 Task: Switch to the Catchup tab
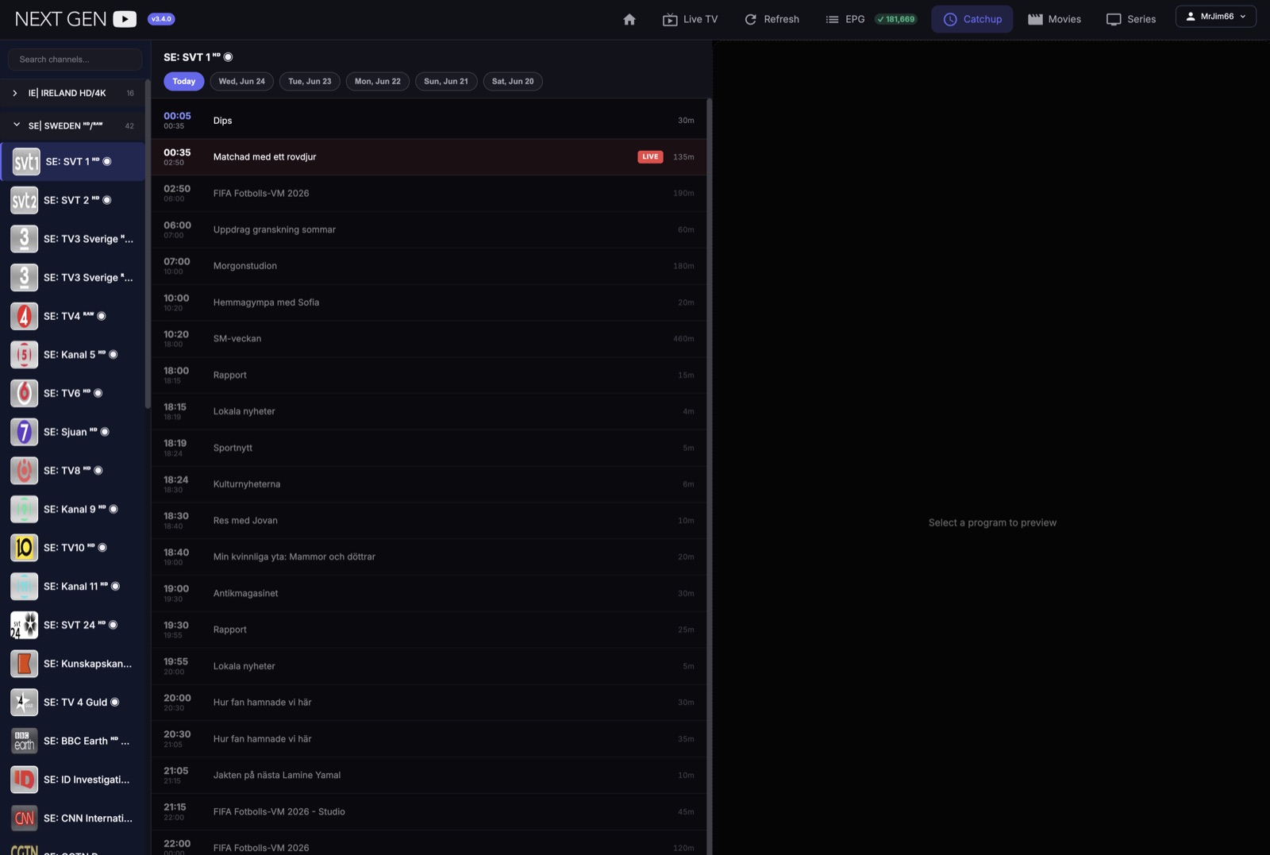pos(972,19)
